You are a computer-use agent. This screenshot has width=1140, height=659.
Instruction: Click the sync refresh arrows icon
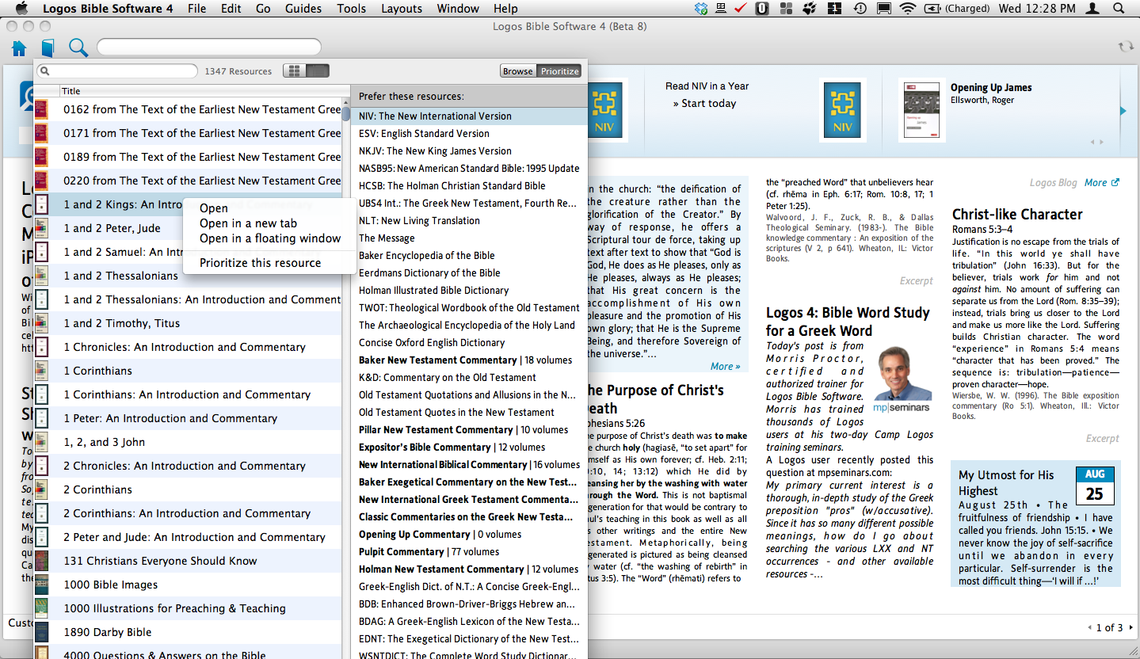[x=1125, y=48]
